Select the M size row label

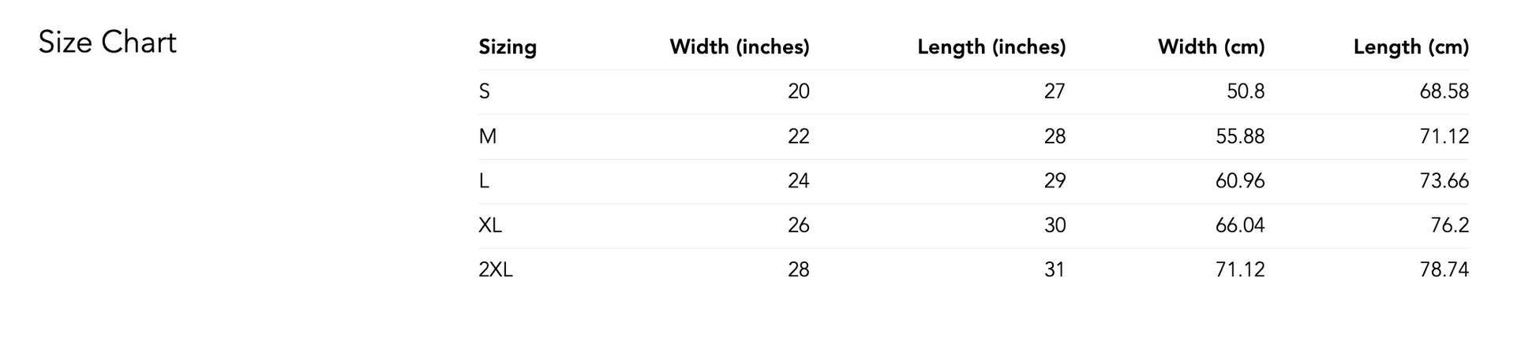point(487,137)
